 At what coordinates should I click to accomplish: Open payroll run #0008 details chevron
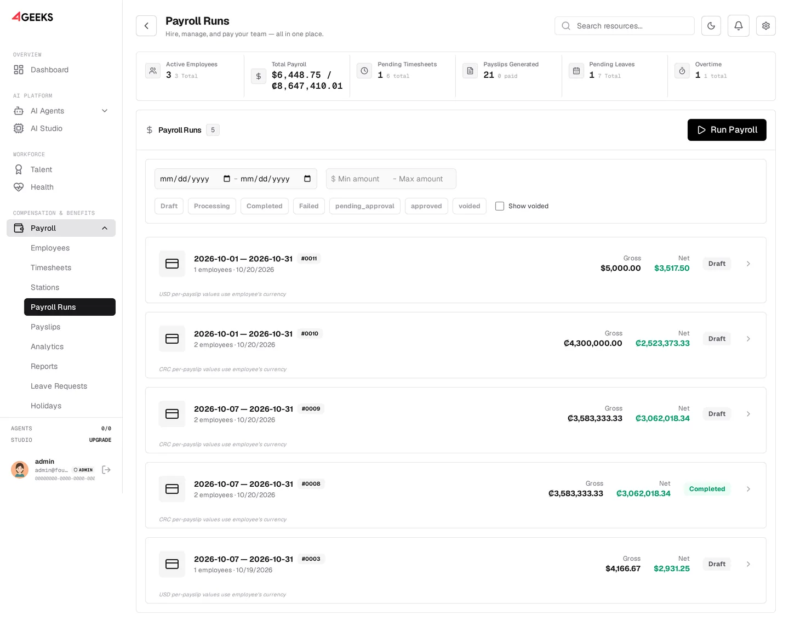(748, 489)
